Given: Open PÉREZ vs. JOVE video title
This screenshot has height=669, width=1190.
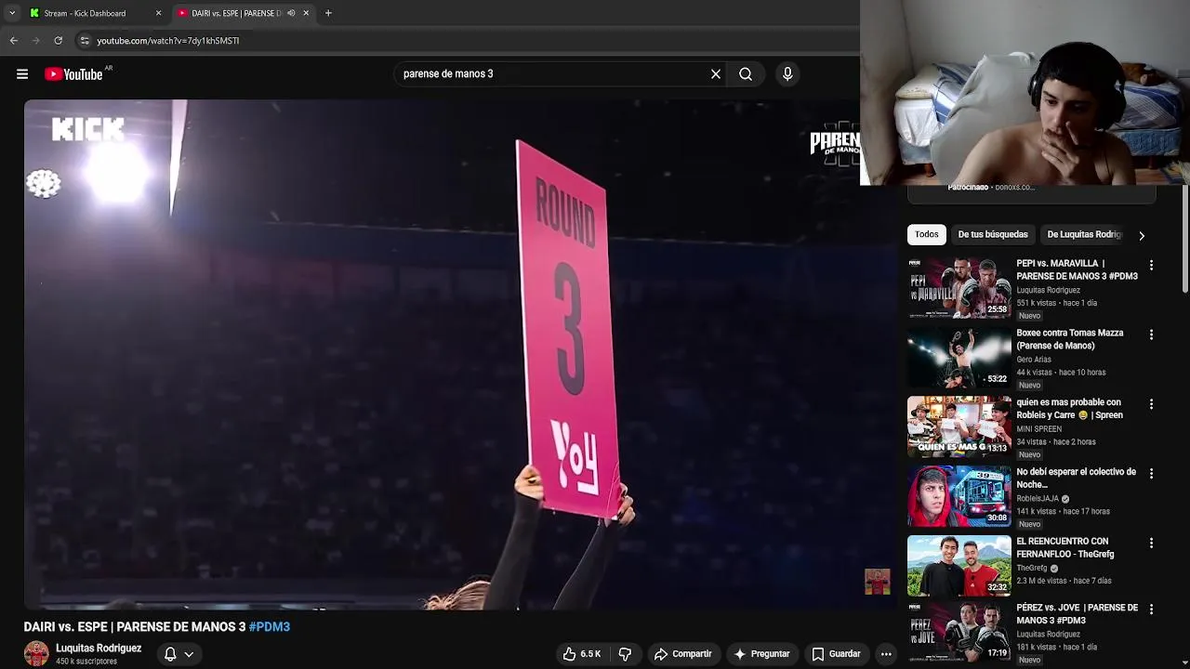Looking at the screenshot, I should 1077,614.
